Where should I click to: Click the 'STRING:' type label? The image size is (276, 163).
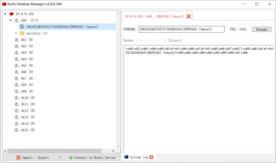pyautogui.click(x=130, y=29)
